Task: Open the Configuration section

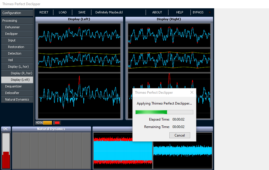Action: point(17,13)
